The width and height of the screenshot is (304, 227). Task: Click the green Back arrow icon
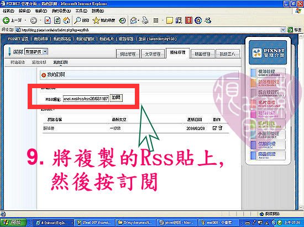6,20
